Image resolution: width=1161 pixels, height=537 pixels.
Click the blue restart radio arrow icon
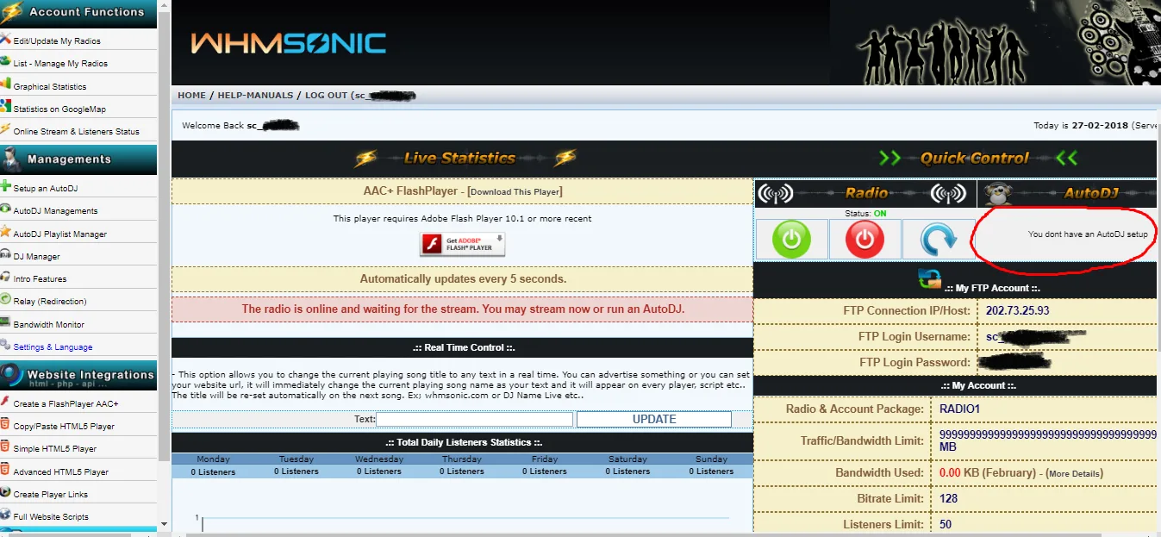pos(938,240)
